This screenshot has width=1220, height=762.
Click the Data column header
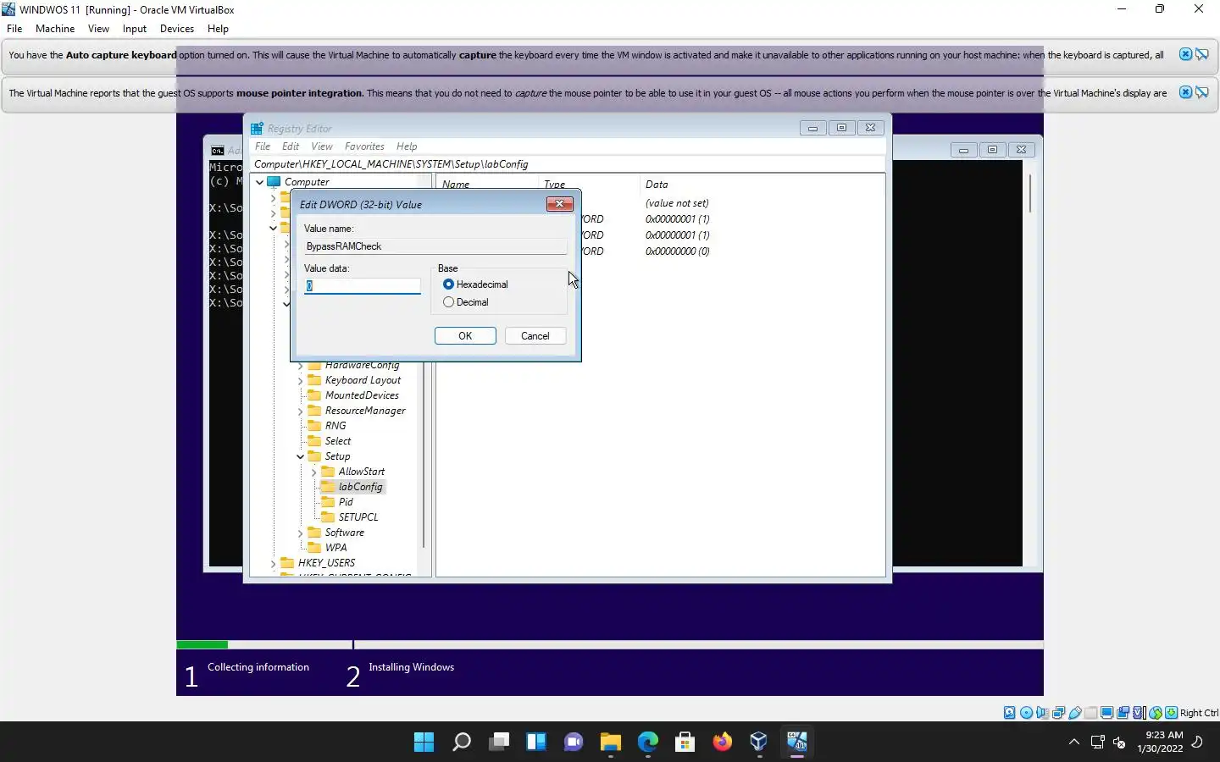pos(657,185)
